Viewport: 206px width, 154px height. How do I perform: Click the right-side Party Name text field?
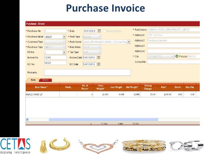[173, 30]
